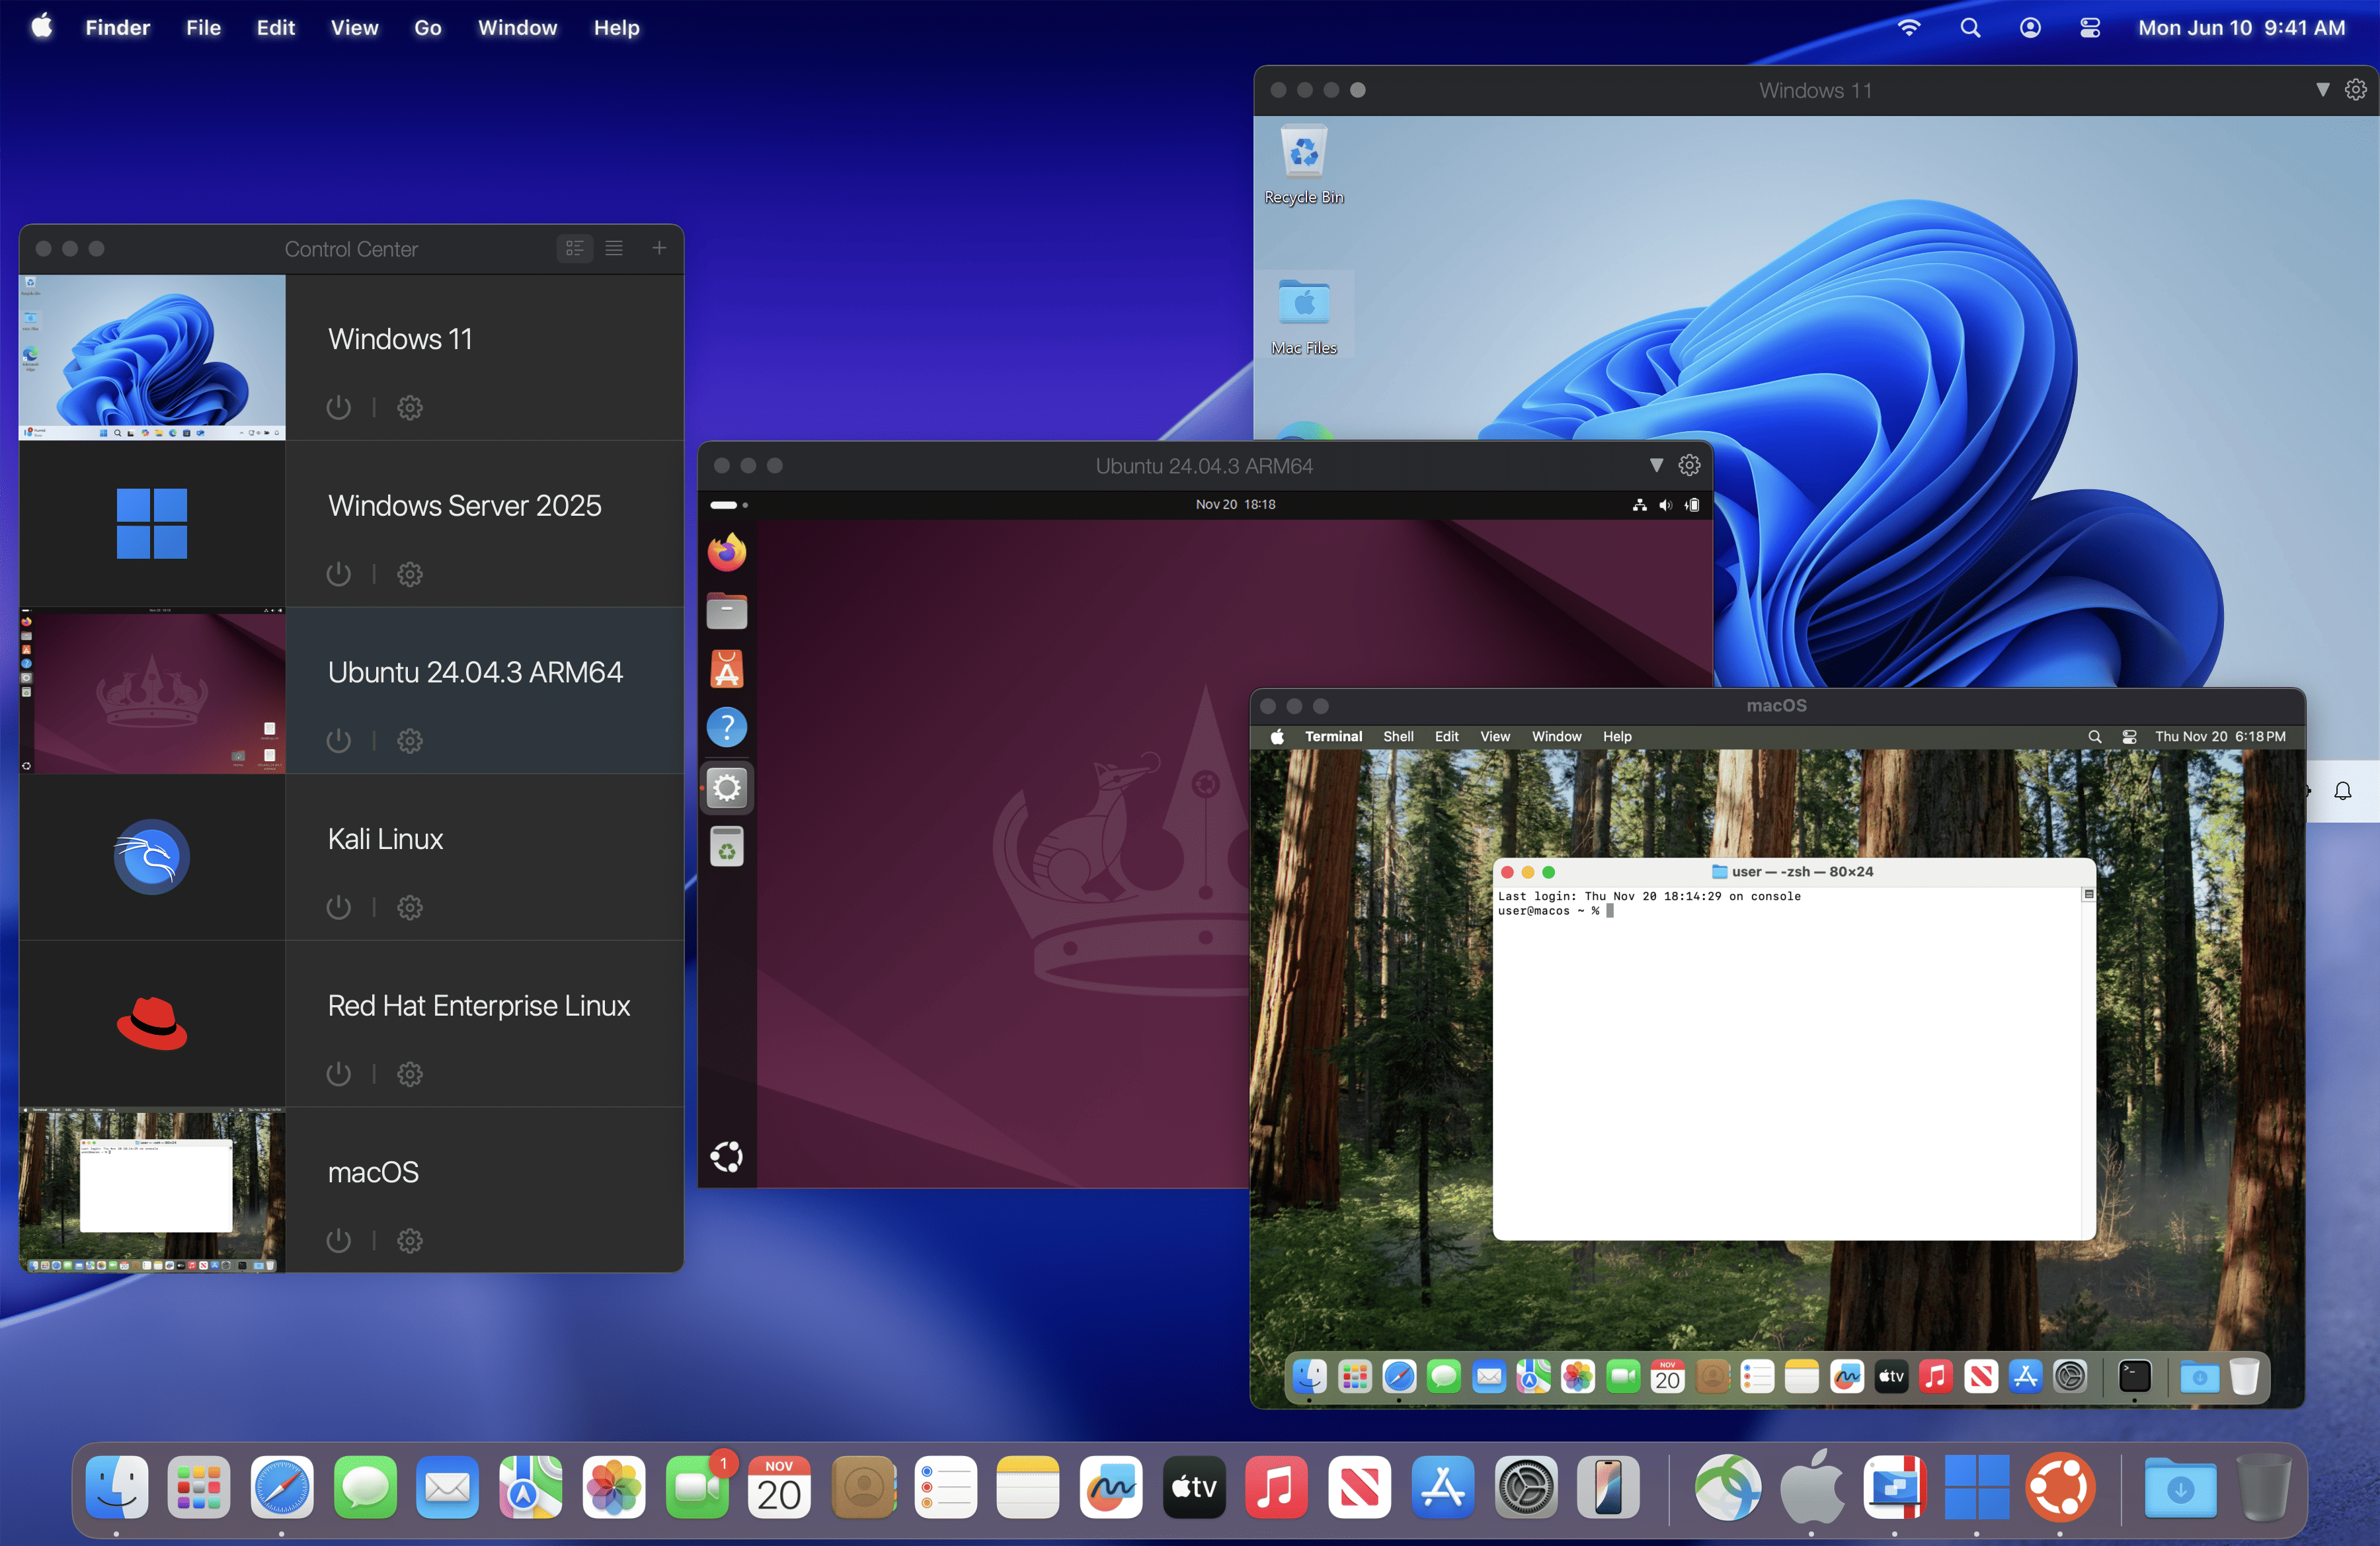Click power icon for Ubuntu 24.04.3 ARM64

[338, 741]
